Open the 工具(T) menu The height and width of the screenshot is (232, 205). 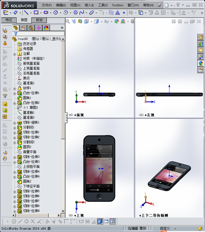click(103, 5)
